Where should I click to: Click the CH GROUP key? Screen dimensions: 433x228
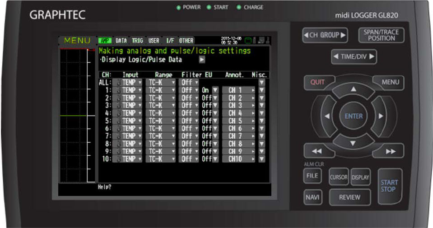[325, 35]
